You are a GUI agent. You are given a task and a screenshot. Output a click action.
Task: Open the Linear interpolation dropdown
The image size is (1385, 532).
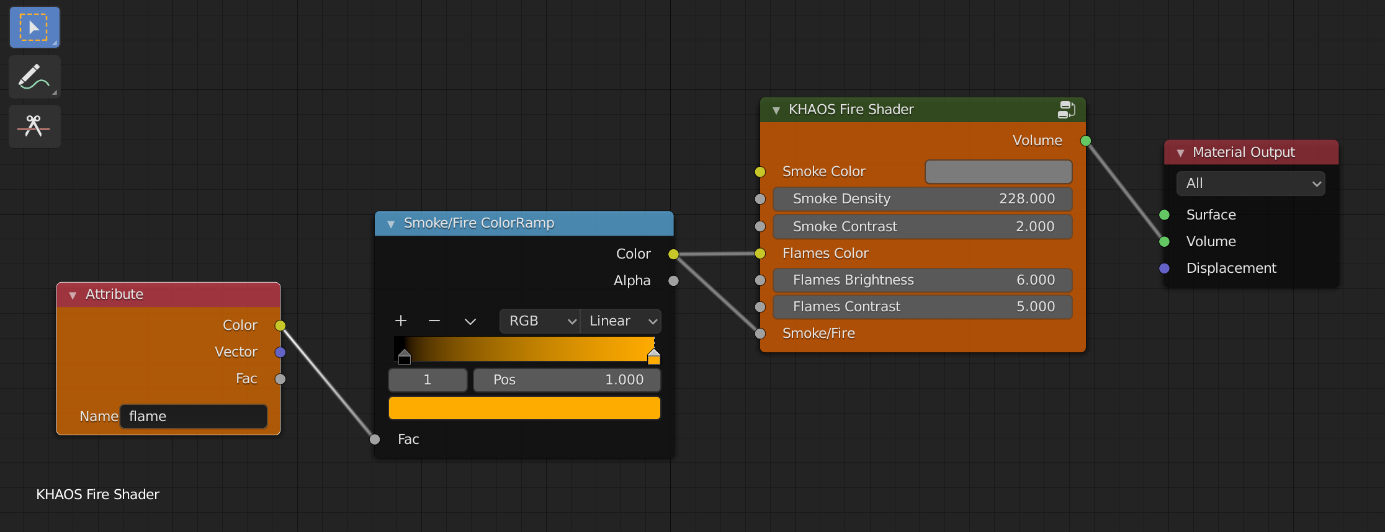click(x=621, y=321)
